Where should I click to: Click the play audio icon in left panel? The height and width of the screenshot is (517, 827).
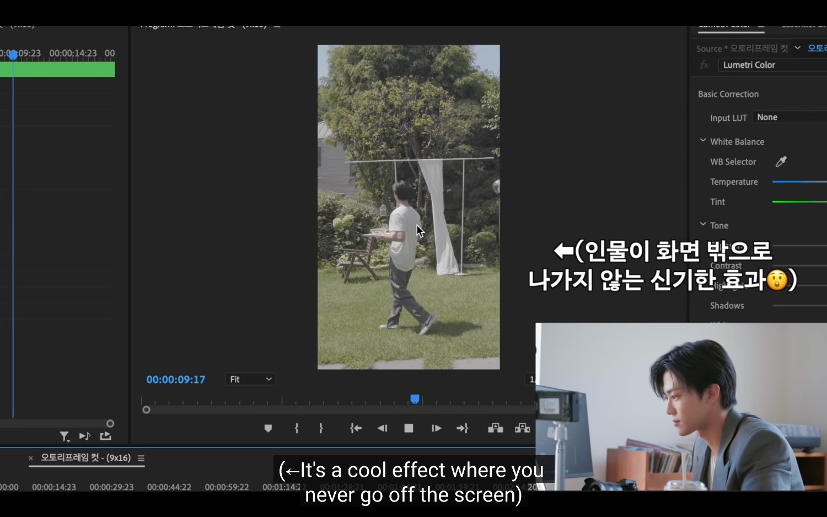click(x=84, y=436)
